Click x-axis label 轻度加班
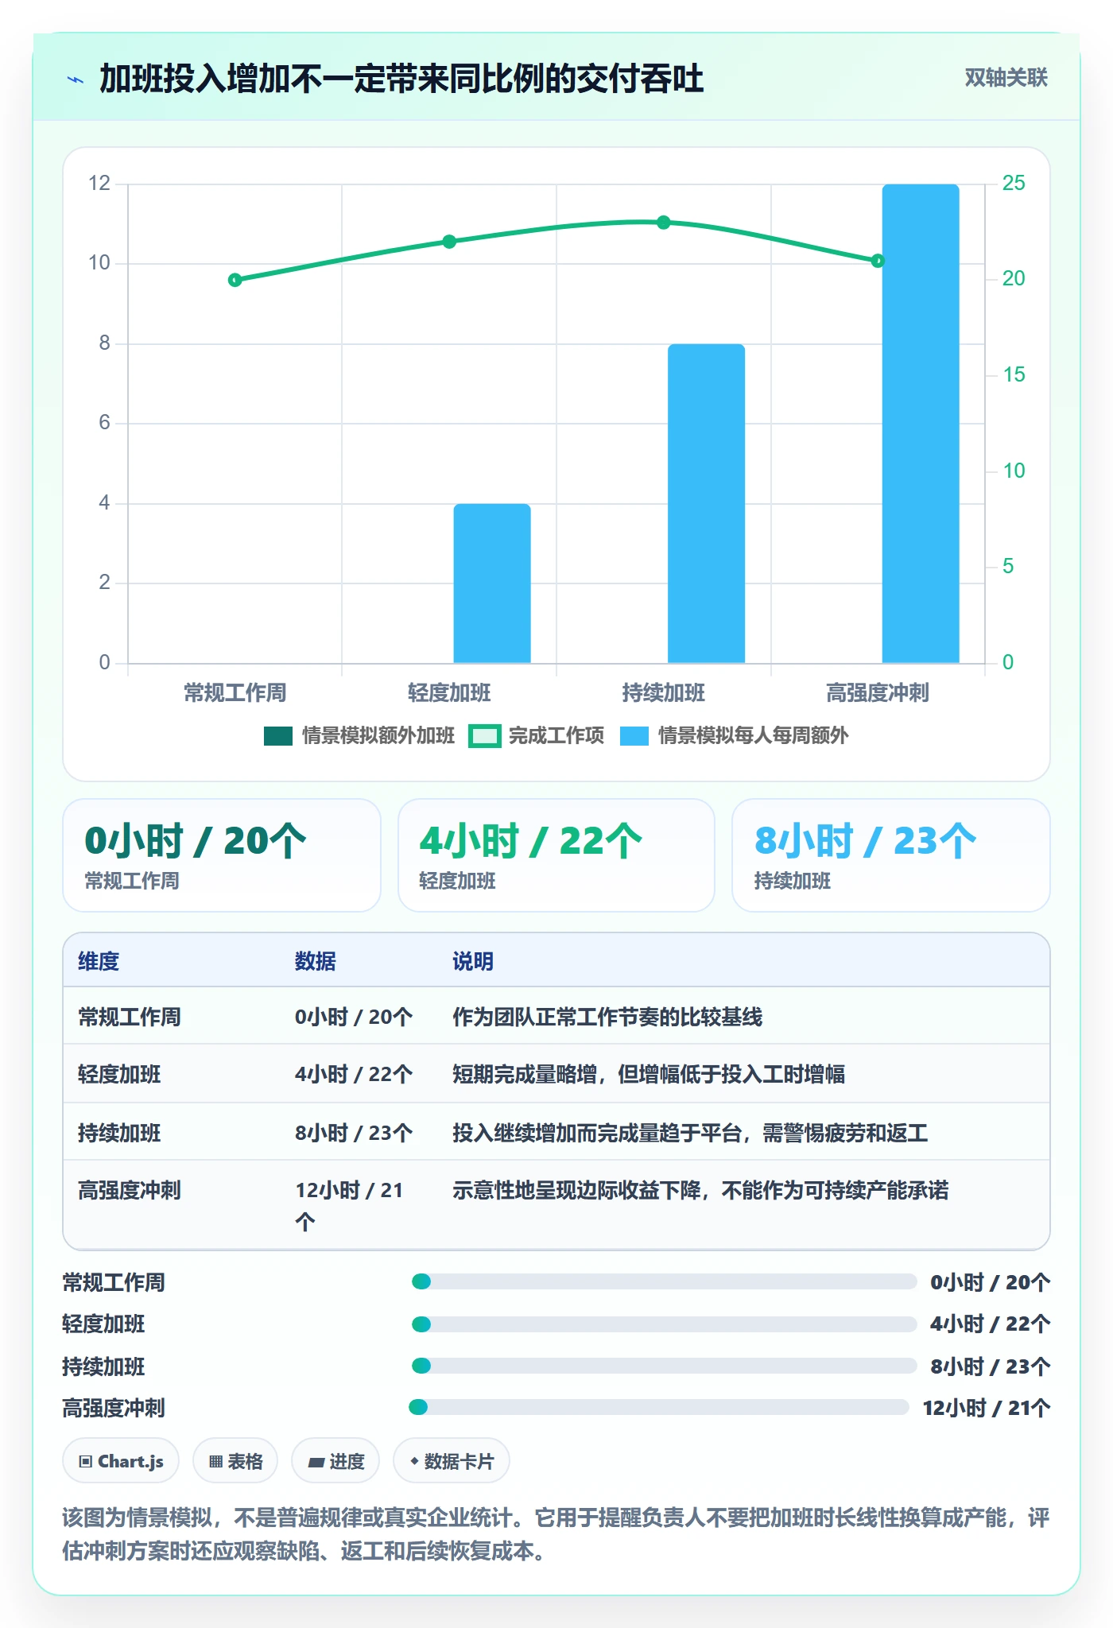This screenshot has height=1628, width=1113. pos(449,693)
